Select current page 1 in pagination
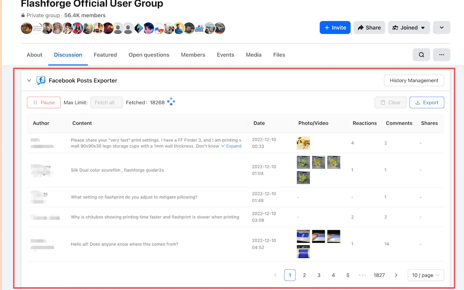The image size is (464, 290). click(x=290, y=275)
